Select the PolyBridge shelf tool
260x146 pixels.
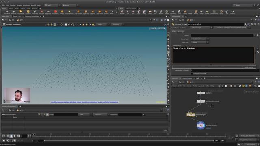(35, 12)
